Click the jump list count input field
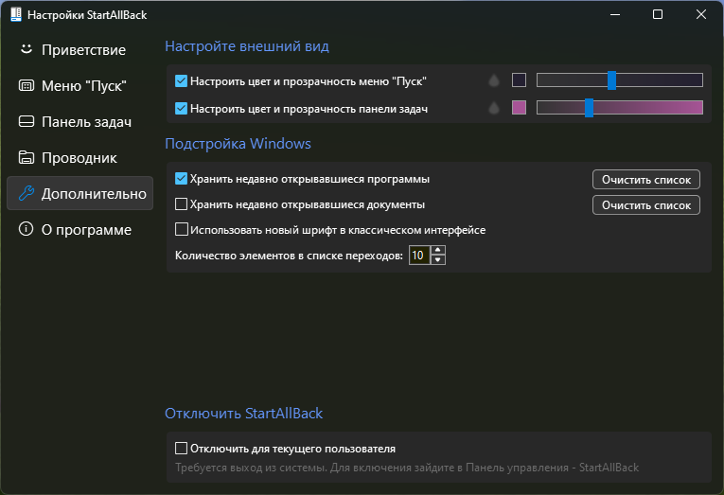The height and width of the screenshot is (495, 724). pos(418,255)
